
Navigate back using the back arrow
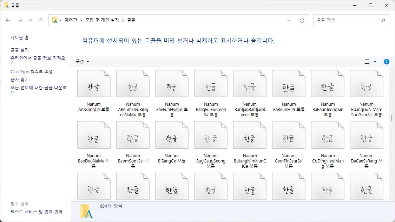[8, 20]
